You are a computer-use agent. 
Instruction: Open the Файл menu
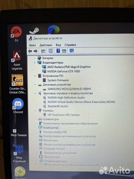32,45
